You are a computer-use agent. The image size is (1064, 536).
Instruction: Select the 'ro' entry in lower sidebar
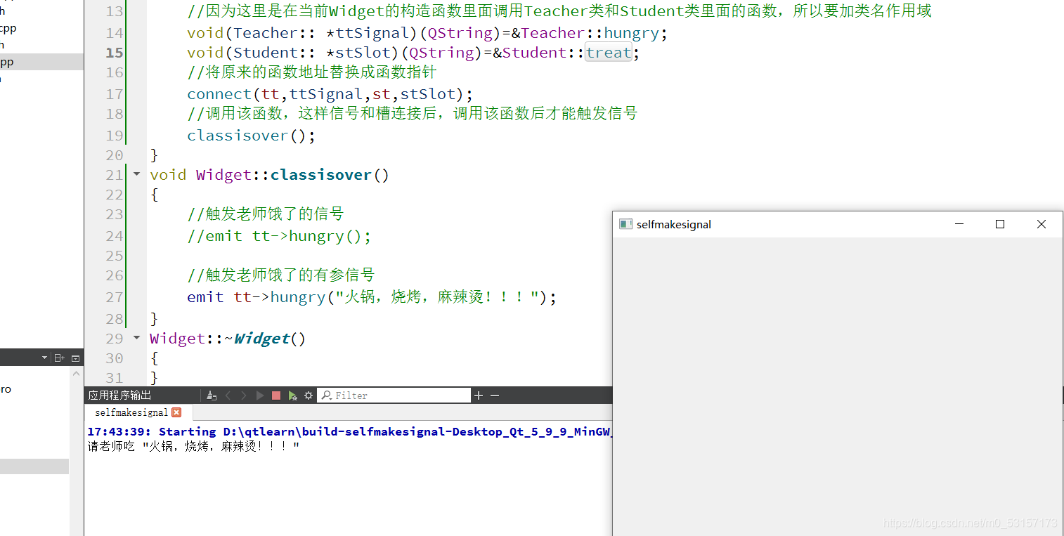6,389
